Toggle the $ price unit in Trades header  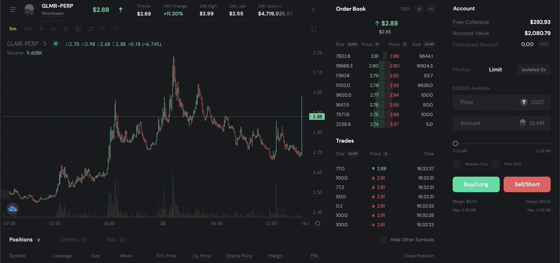point(386,154)
